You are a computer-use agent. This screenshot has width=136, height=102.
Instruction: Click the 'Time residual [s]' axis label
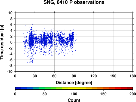[2, 42]
